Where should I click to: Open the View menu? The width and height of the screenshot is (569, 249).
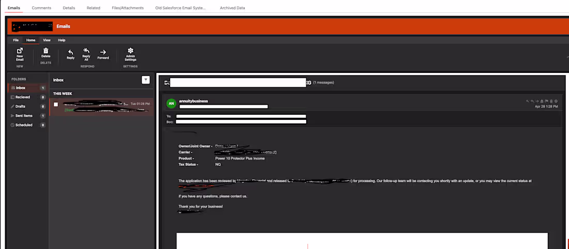point(47,40)
